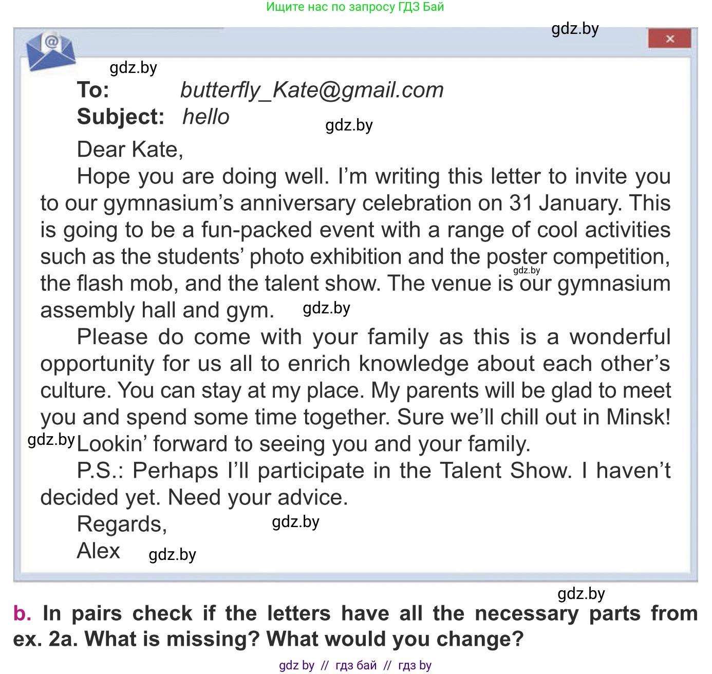Click the subject text "hello"

pos(206,117)
